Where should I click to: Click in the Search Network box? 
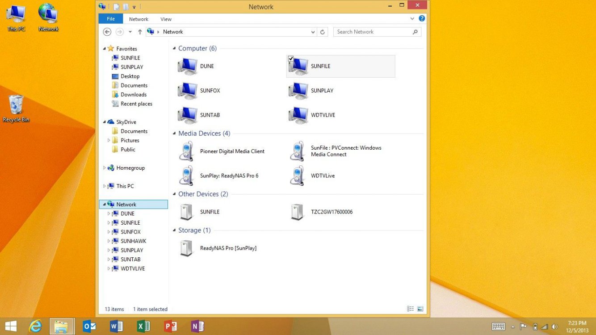[377, 32]
